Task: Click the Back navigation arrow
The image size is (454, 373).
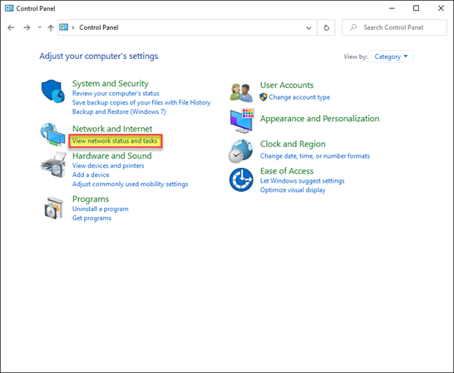Action: pyautogui.click(x=11, y=27)
